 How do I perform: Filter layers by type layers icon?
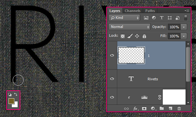click(x=162, y=18)
